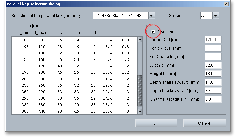
Task: Select the row with d_min 380
Action: 73,111
